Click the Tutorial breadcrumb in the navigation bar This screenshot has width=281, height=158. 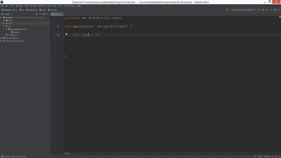[6, 10]
